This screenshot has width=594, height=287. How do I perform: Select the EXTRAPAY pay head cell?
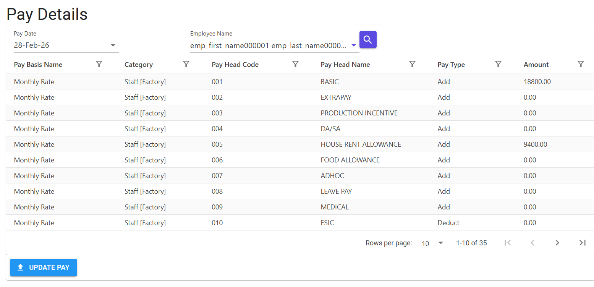336,97
